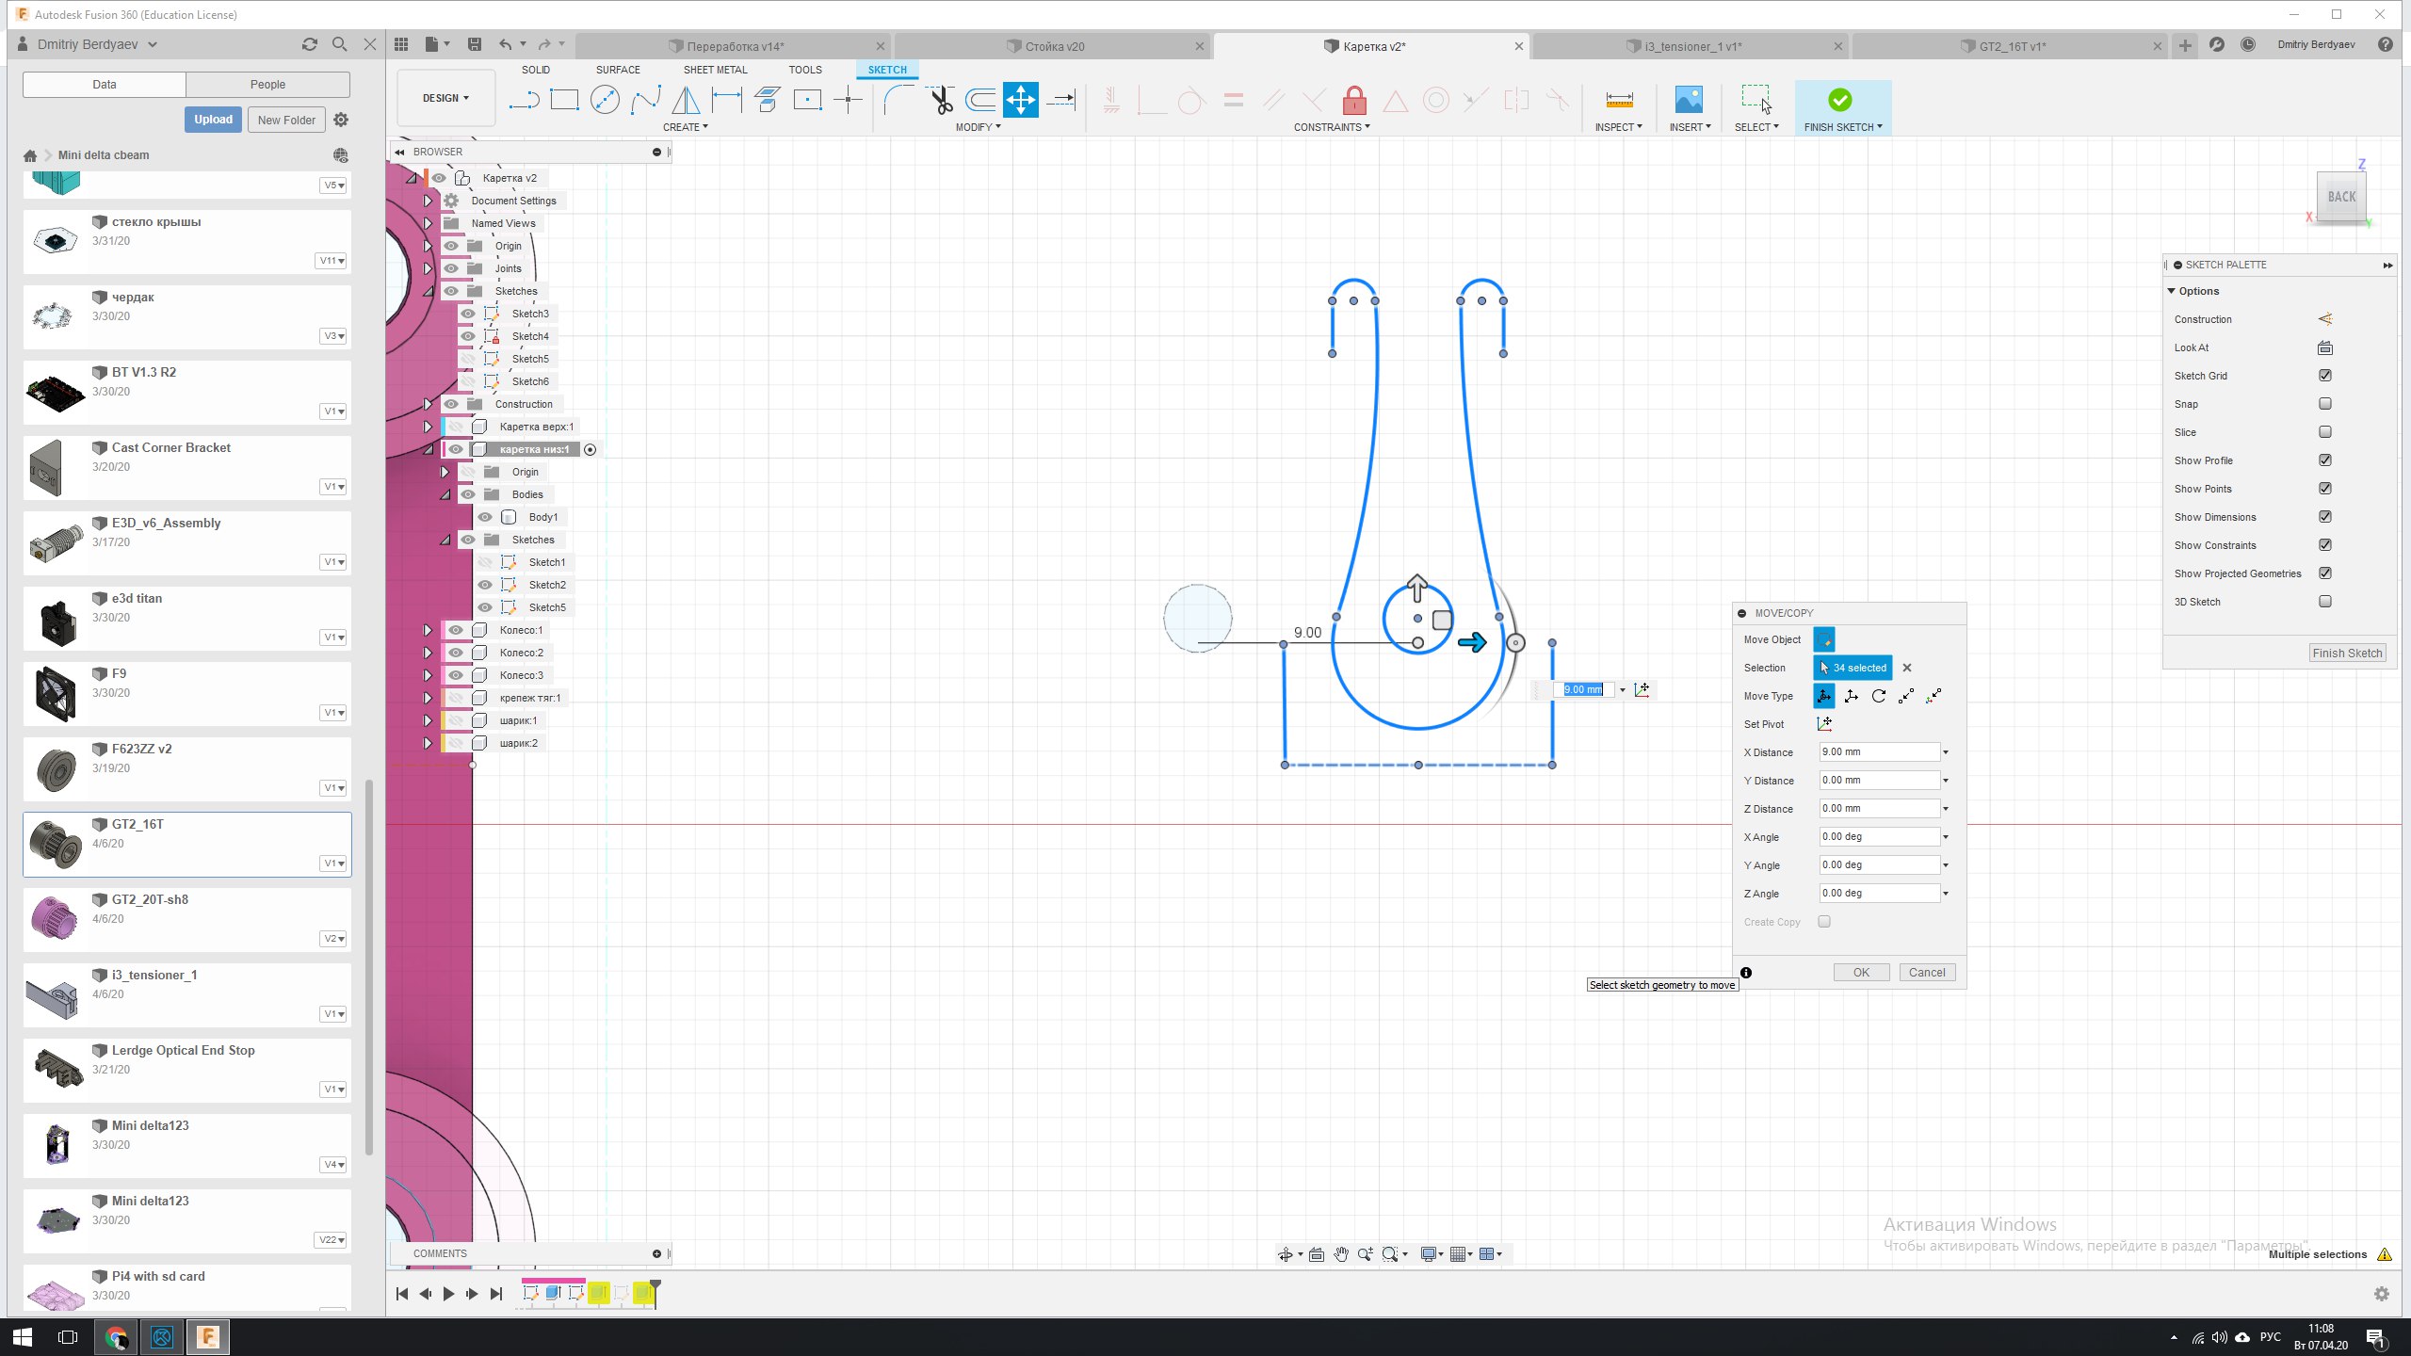Select the Offset tool in Modify
The width and height of the screenshot is (2411, 1356).
(979, 100)
